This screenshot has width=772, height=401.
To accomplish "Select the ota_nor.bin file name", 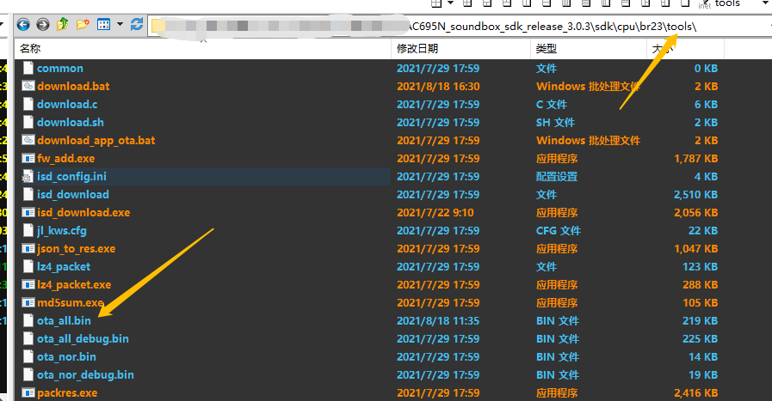I will [x=66, y=356].
